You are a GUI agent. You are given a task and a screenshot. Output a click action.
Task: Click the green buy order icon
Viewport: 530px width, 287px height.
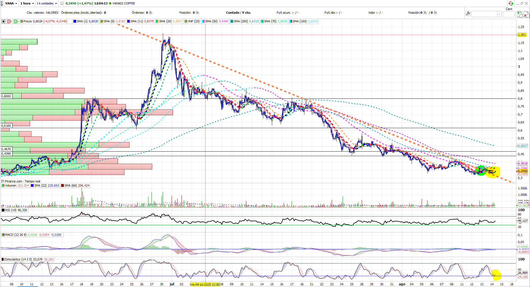(520, 14)
